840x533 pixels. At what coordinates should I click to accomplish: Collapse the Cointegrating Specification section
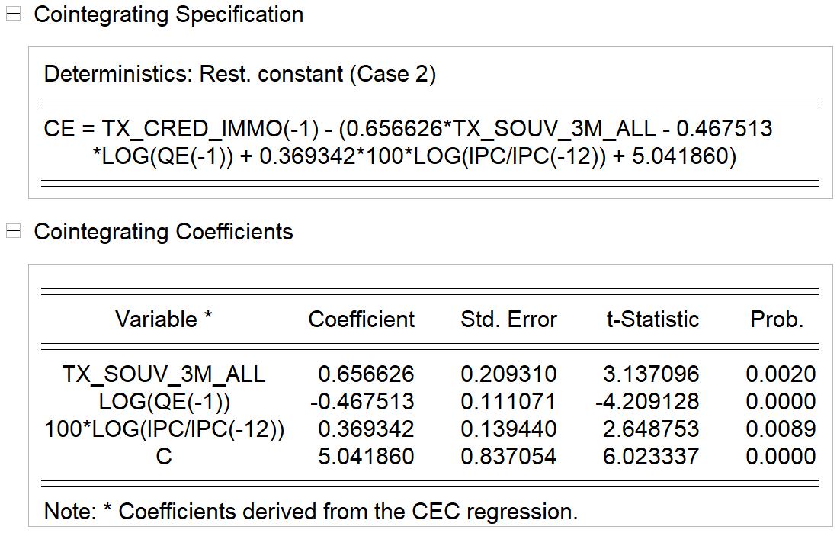pyautogui.click(x=13, y=14)
